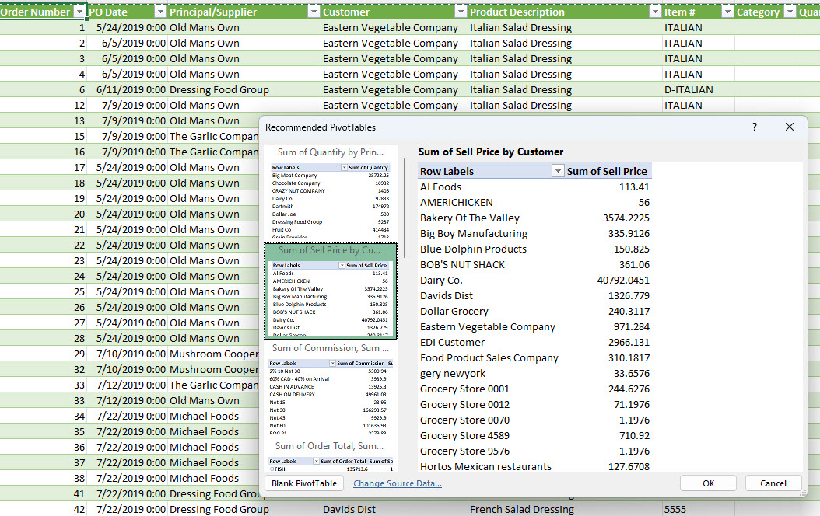This screenshot has width=820, height=516.
Task: Open the Row Labels dropdown in pivot preview
Action: 558,171
